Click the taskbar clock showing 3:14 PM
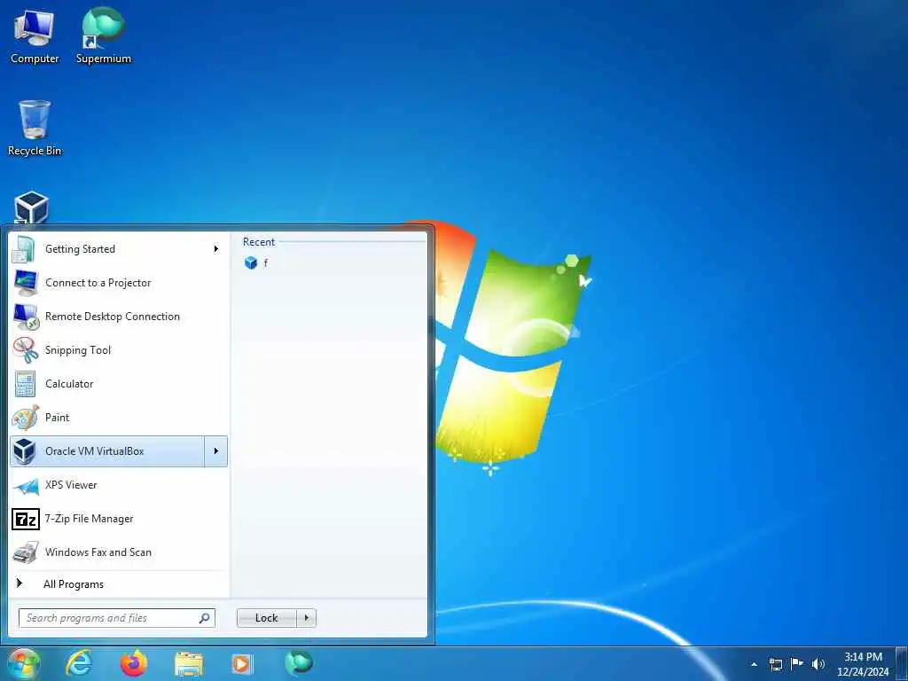 pos(863,664)
